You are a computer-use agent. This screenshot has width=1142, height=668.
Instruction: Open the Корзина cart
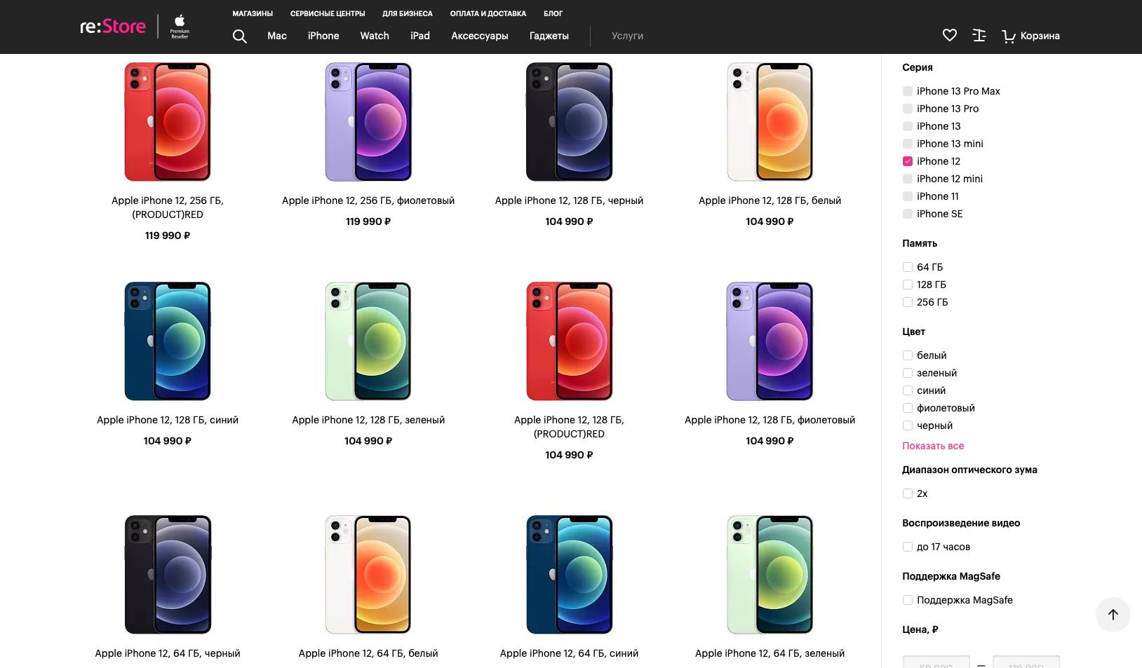click(1031, 36)
